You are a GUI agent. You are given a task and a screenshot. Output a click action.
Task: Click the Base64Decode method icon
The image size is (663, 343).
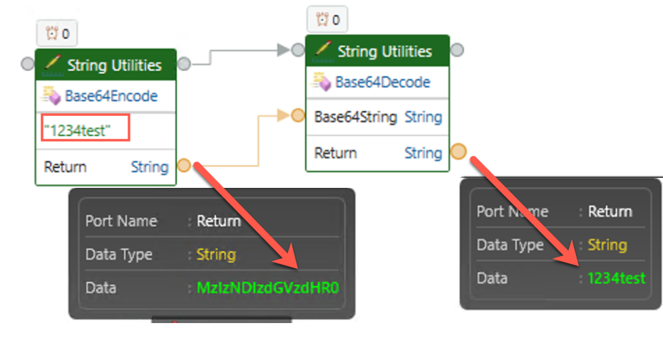[x=322, y=82]
